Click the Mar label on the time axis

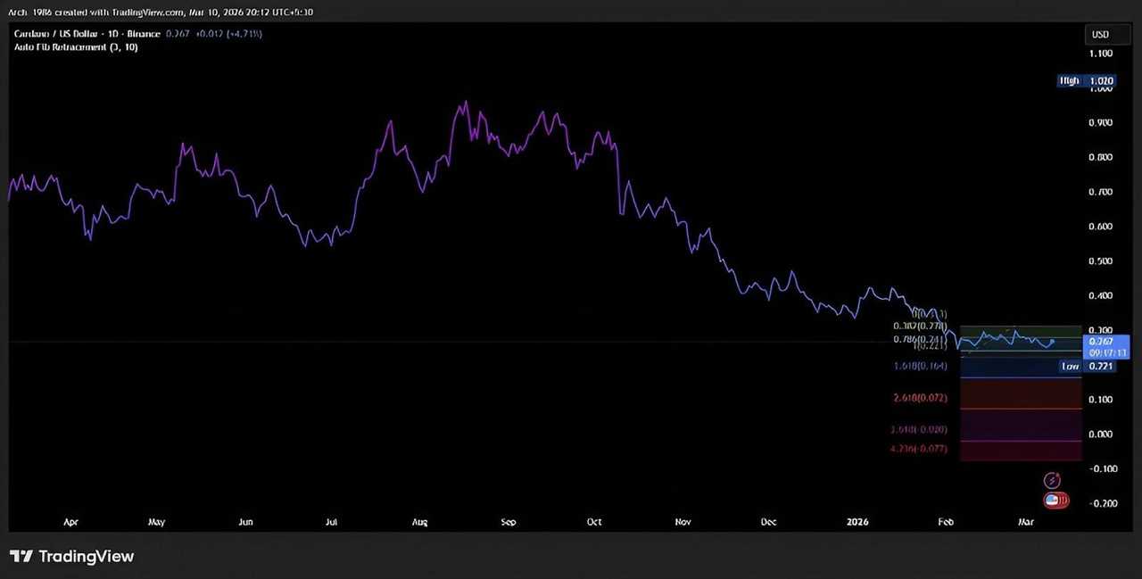click(1026, 522)
